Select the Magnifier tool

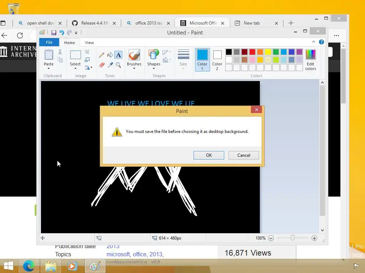click(x=118, y=65)
